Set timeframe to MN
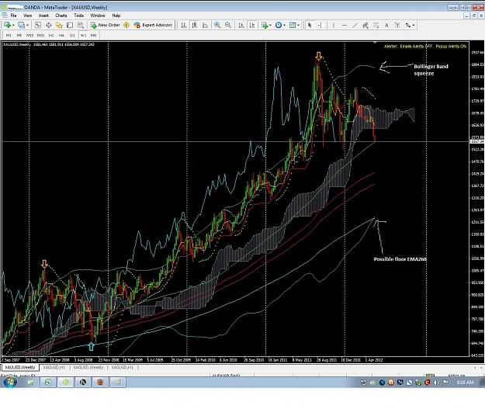This screenshot has height=409, width=485. tap(93, 35)
